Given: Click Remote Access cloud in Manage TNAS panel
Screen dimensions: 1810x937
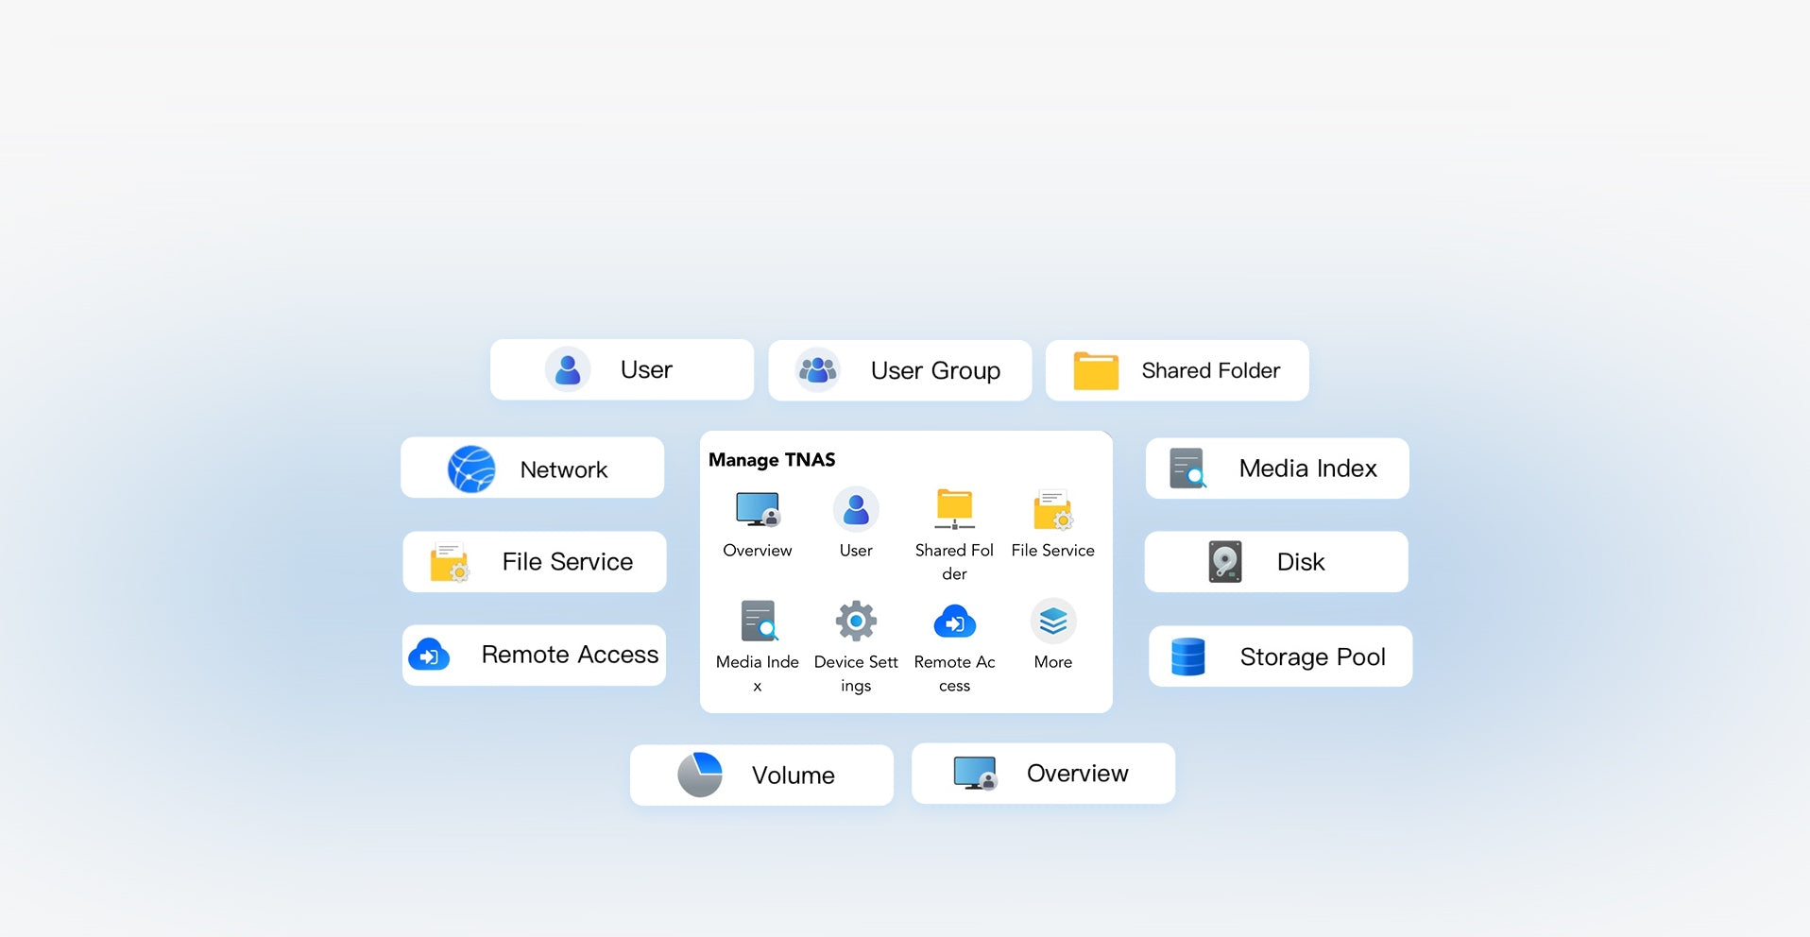Looking at the screenshot, I should tap(954, 622).
